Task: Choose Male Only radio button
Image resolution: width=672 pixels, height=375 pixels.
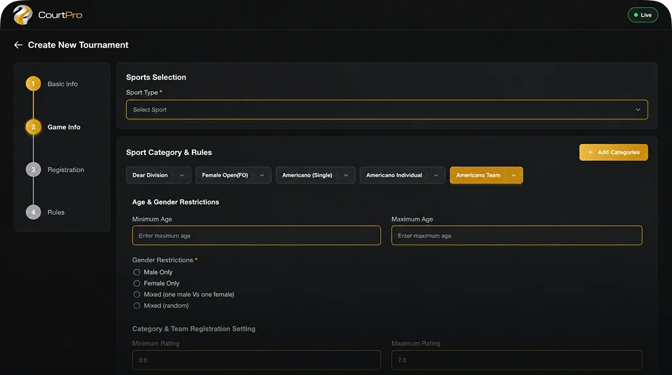Action: point(137,272)
